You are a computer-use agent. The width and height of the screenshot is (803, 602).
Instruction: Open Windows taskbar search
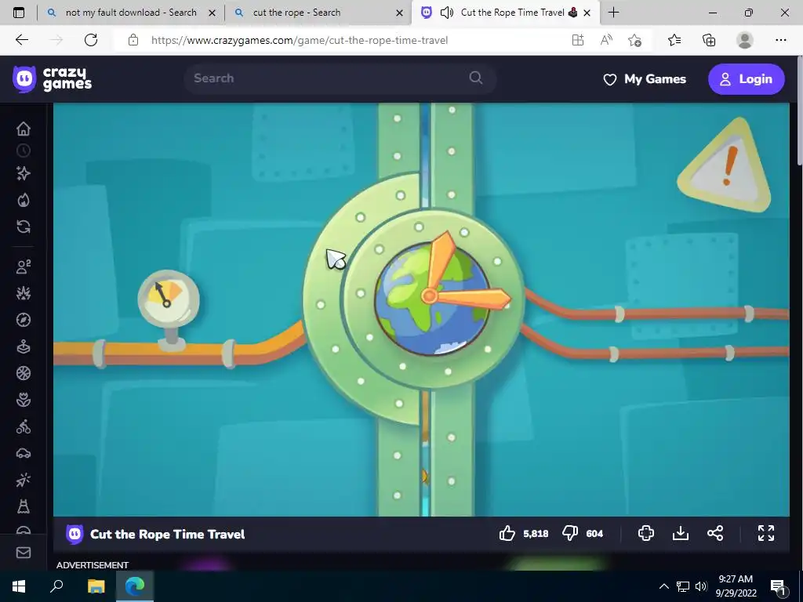(56, 586)
